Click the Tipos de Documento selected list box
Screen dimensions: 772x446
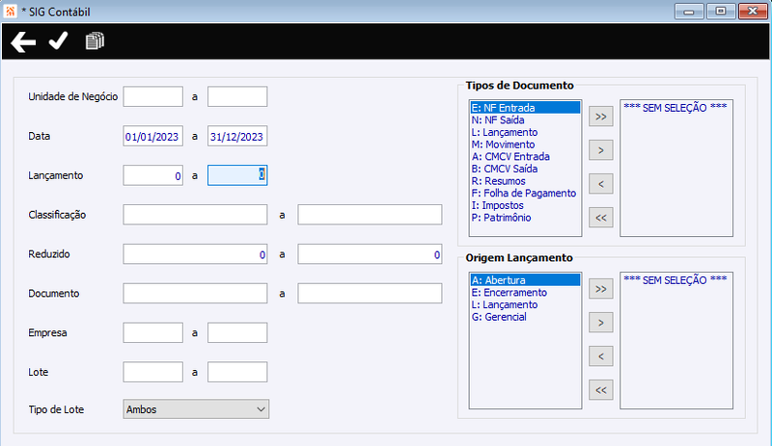(x=676, y=168)
